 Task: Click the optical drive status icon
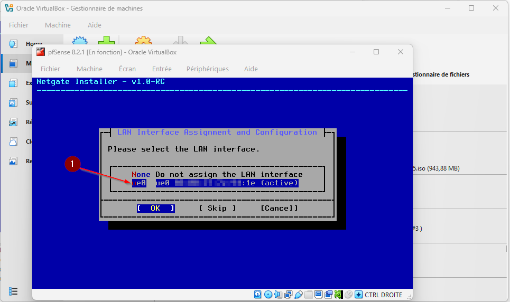(268, 295)
